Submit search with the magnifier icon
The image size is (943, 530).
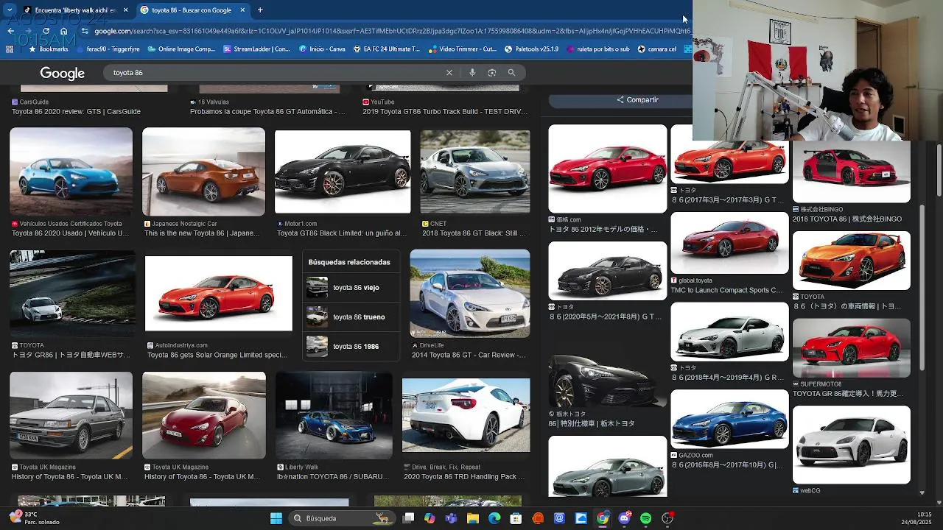[511, 73]
